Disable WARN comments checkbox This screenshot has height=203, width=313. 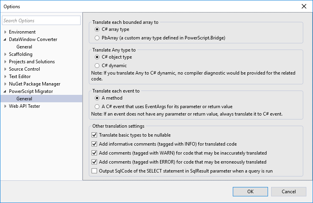[x=94, y=153]
